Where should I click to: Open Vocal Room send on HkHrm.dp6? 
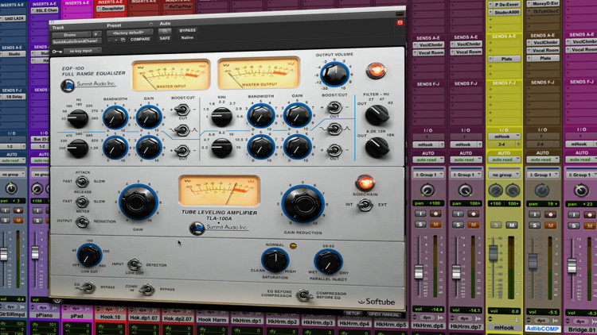429,52
